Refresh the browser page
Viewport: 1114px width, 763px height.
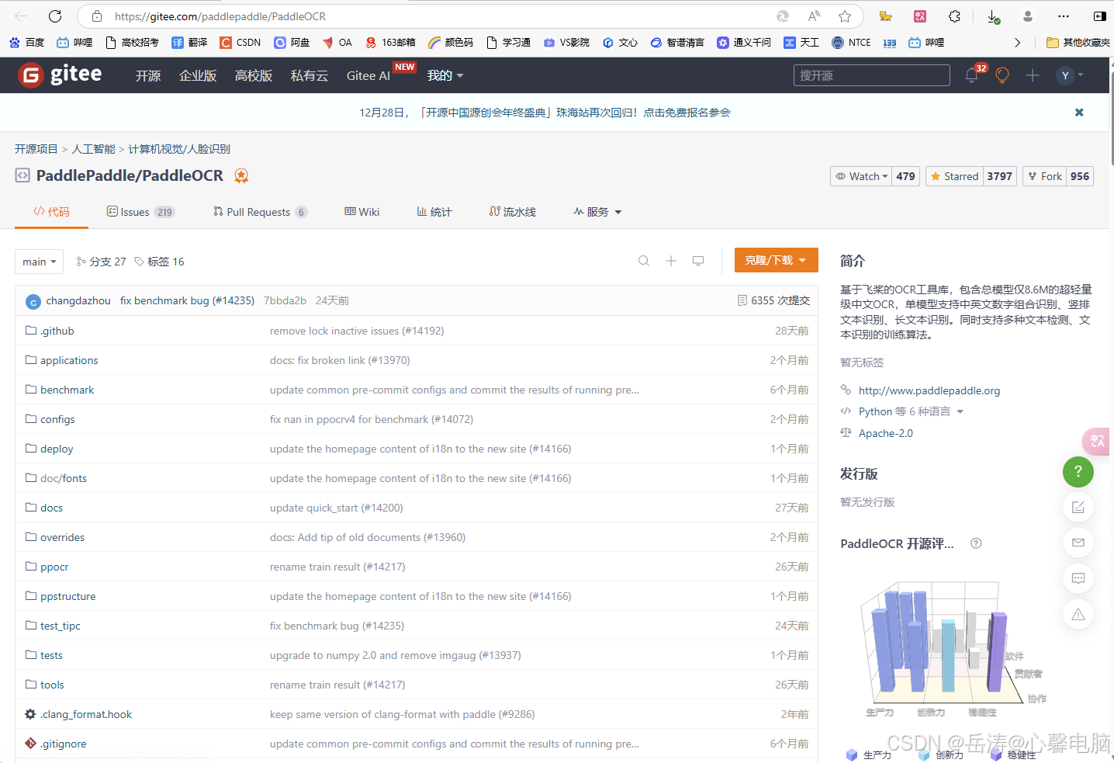(55, 16)
